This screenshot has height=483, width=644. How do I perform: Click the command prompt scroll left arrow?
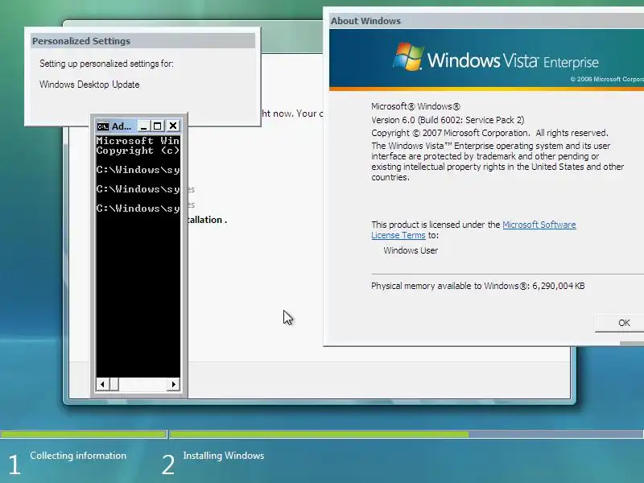pos(102,385)
